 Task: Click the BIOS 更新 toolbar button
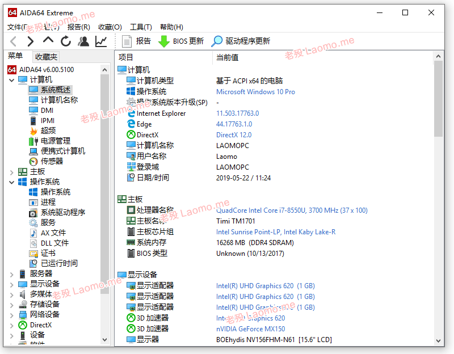click(x=181, y=41)
